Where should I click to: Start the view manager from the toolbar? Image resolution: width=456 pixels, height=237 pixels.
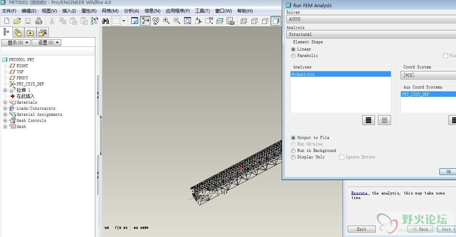coord(230,21)
